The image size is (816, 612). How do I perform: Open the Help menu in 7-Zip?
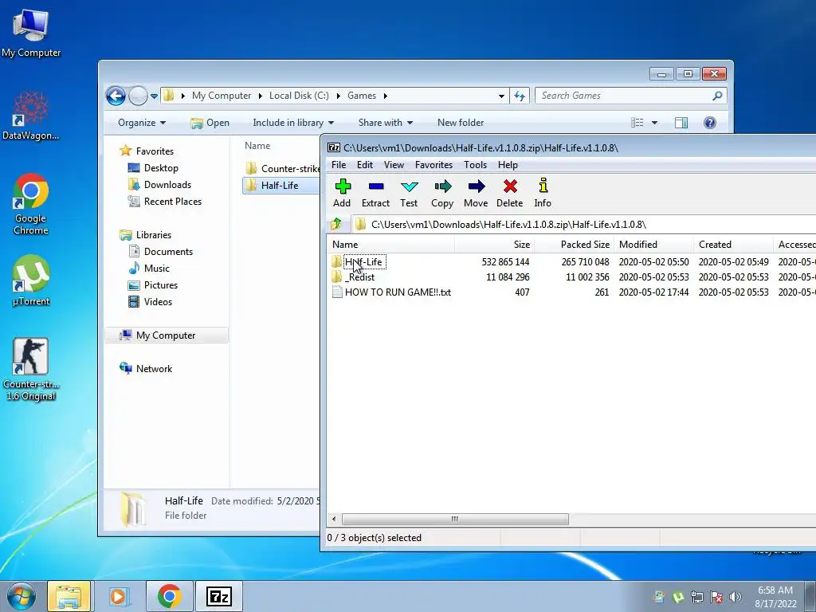tap(508, 165)
